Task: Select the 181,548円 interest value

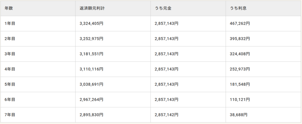Action: [240, 84]
